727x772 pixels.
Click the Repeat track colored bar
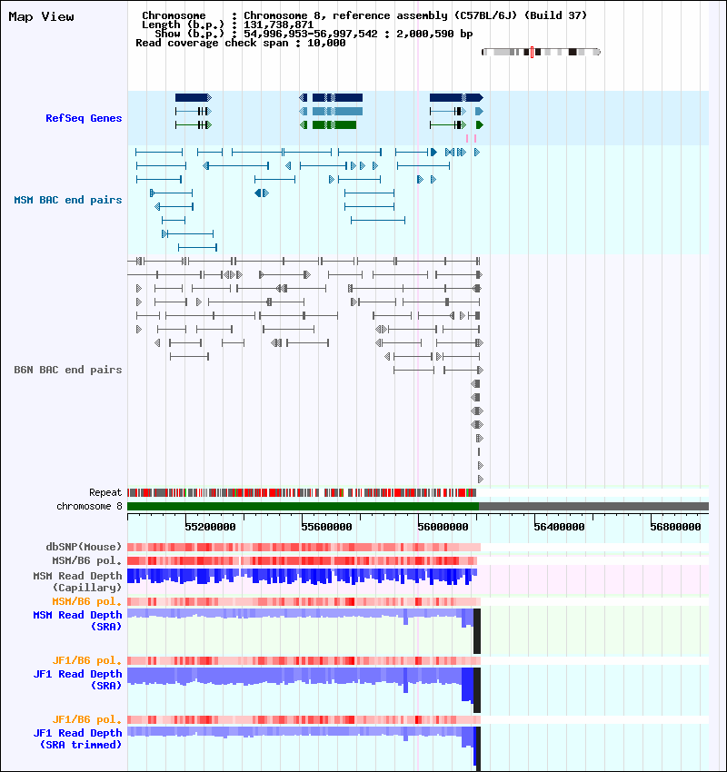click(302, 492)
